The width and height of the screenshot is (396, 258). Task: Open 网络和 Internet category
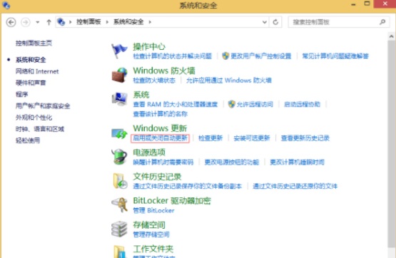tap(37, 71)
